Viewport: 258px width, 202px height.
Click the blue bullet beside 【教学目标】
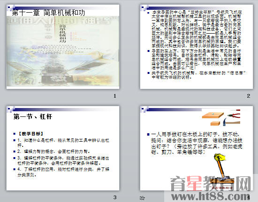[15, 134]
